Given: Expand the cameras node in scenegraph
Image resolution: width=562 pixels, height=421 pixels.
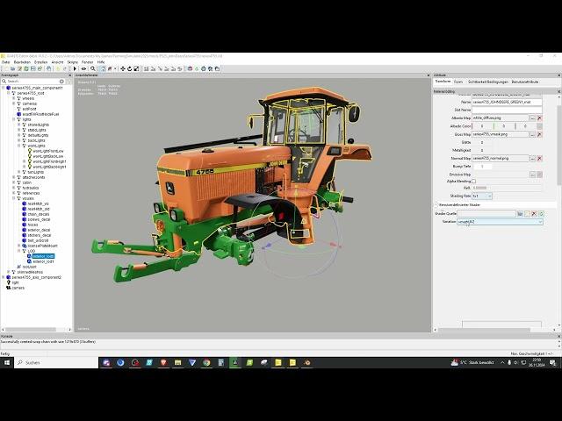Looking at the screenshot, I should [14, 103].
